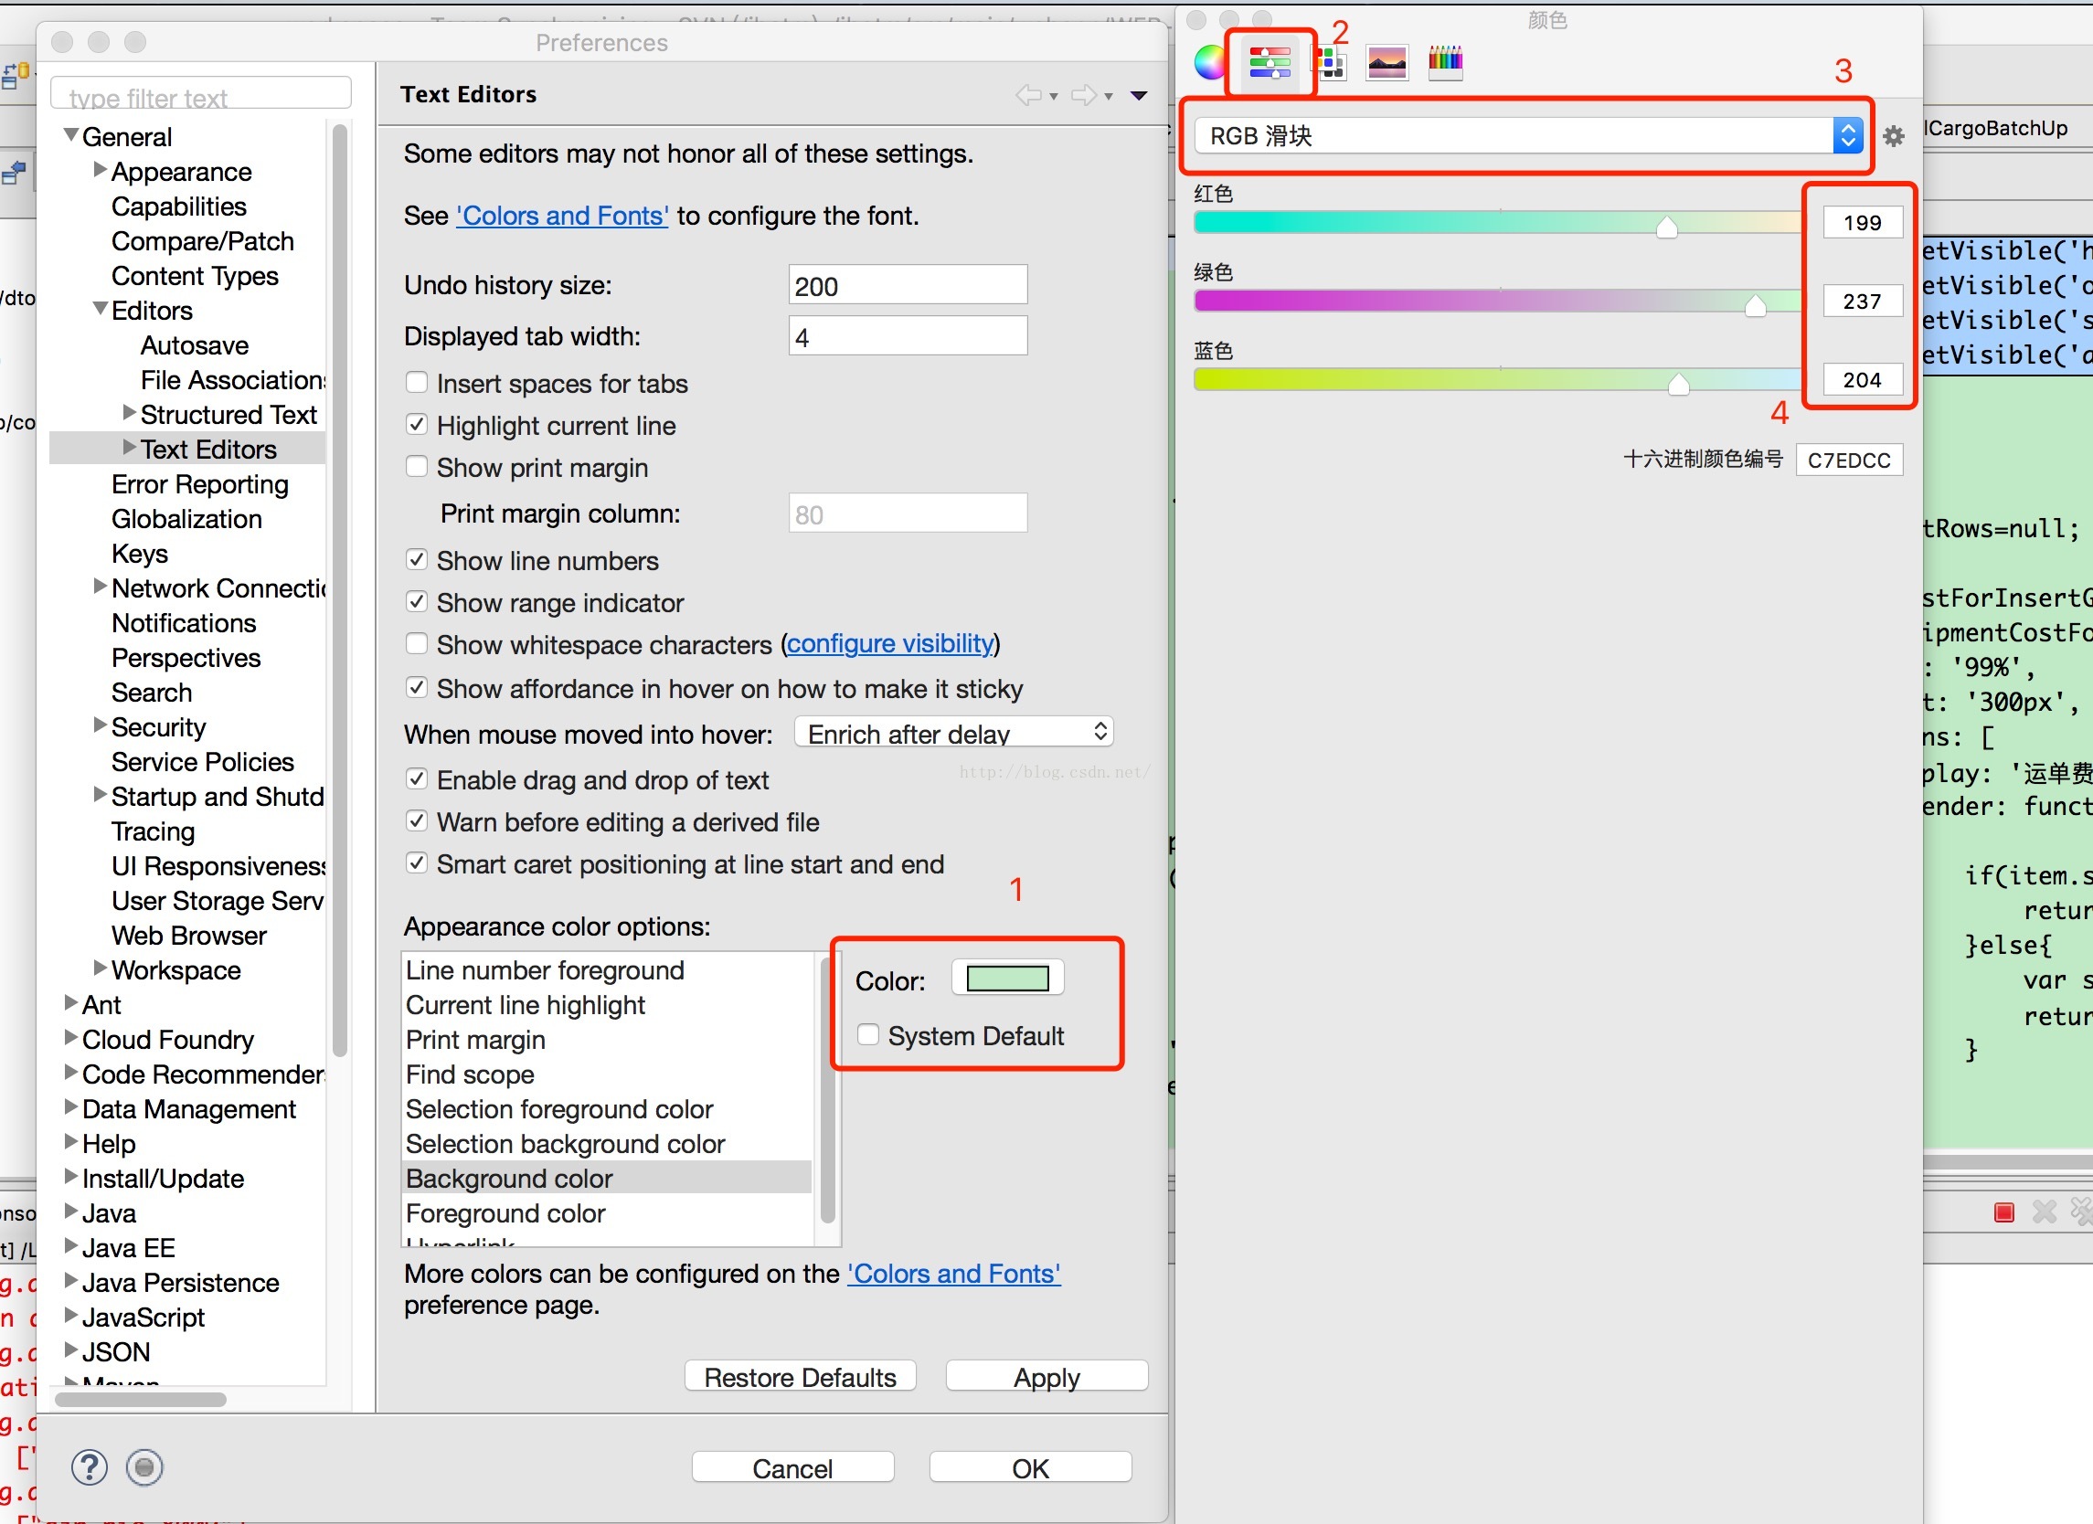Open the view menu triangle in Text Editors header
The height and width of the screenshot is (1524, 2093).
click(1139, 96)
